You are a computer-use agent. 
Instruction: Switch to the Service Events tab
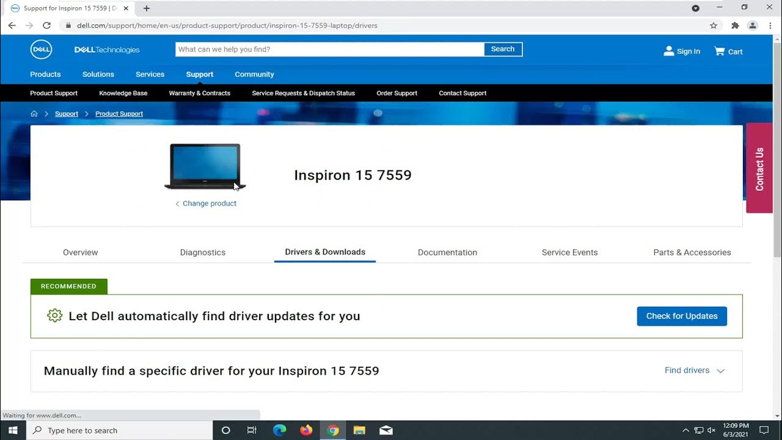pyautogui.click(x=569, y=252)
